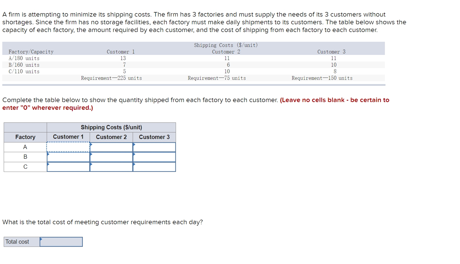The image size is (460, 264).
Task: Select 'What is the total cost' question text
Action: coord(103,222)
